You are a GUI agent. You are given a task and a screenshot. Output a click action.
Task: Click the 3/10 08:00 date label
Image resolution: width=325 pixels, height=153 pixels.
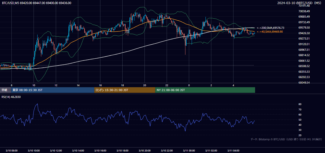coord(12,151)
